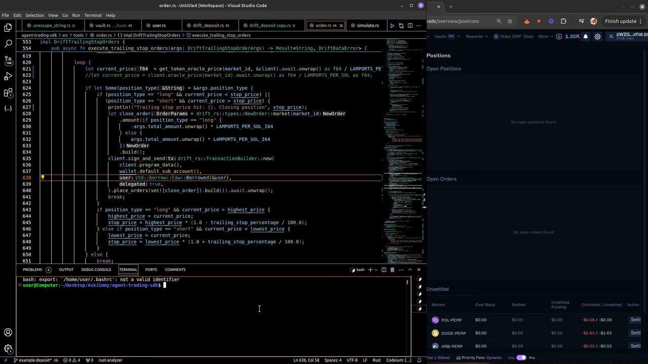Split the terminal with the split icon
The width and height of the screenshot is (648, 364).
click(384, 269)
